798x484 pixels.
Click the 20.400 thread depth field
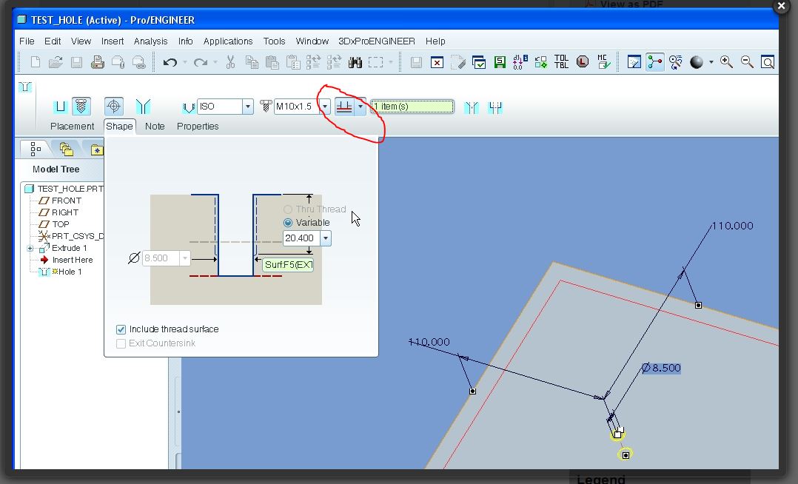301,238
